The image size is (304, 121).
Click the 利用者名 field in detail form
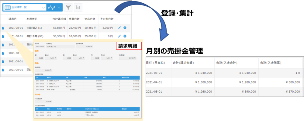click(x=60, y=47)
